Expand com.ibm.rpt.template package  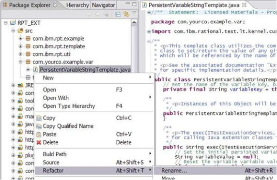pos(20,46)
